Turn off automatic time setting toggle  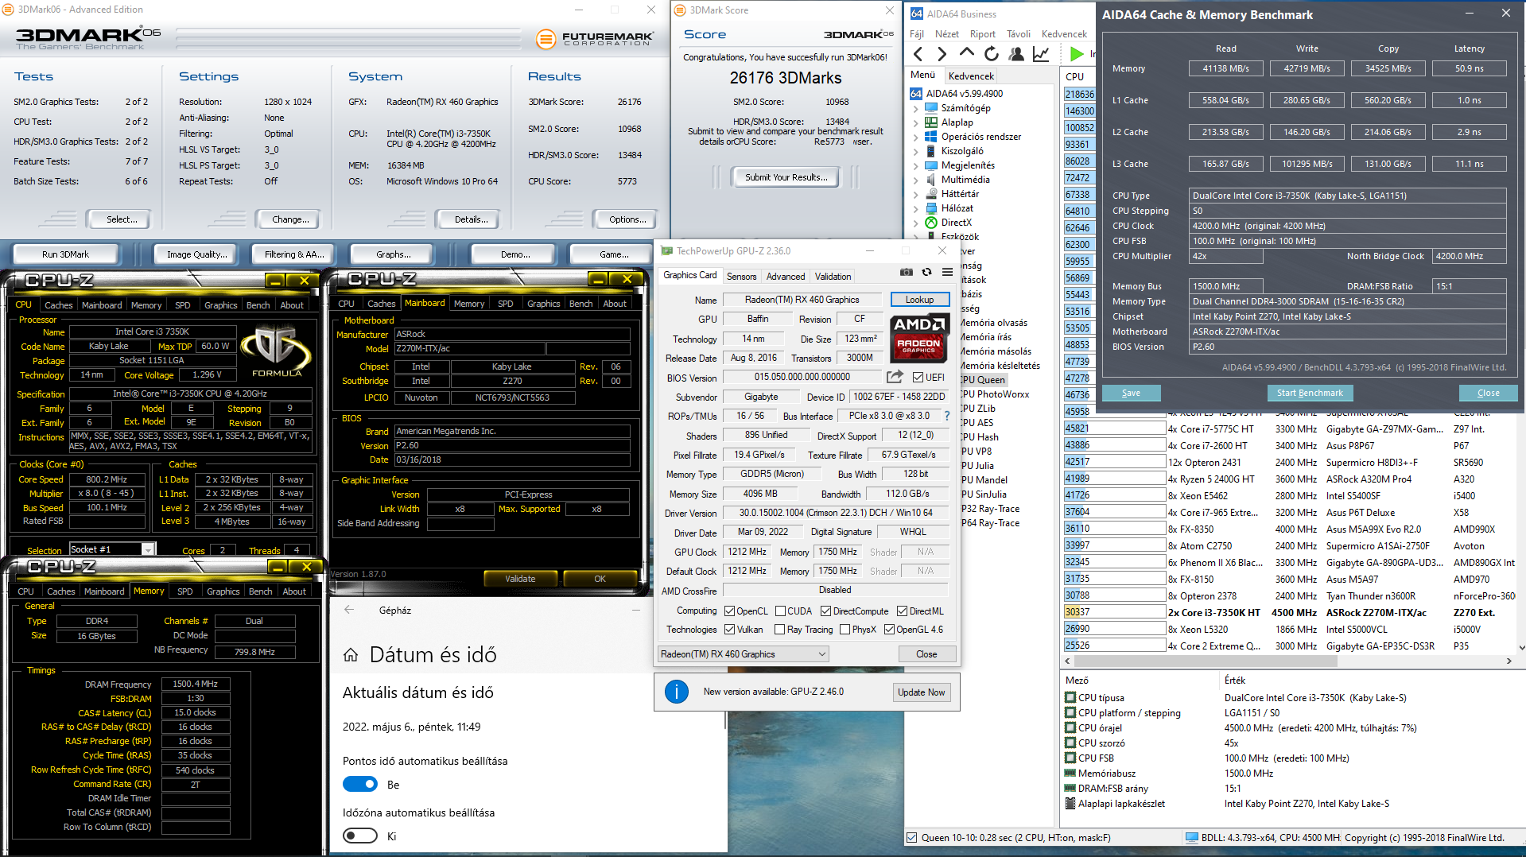[360, 785]
